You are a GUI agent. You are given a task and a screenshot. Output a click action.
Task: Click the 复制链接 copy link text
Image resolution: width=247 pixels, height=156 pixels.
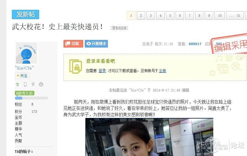coord(119,28)
